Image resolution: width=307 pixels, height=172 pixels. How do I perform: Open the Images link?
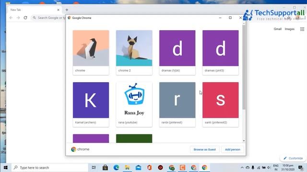click(289, 29)
